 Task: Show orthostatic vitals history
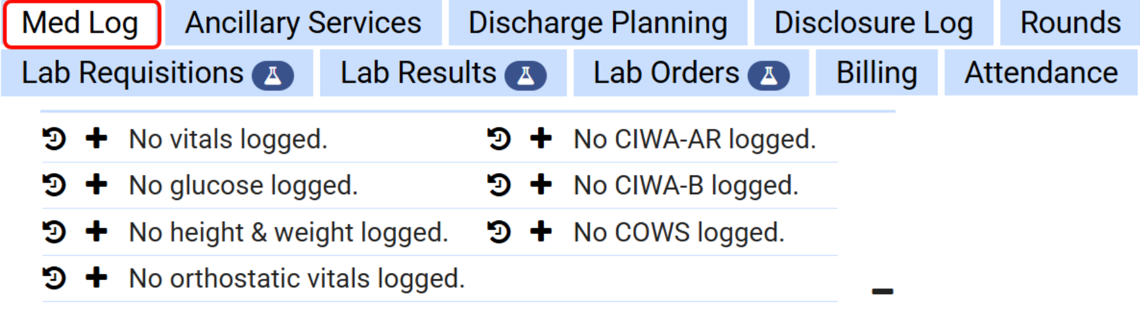(x=54, y=278)
